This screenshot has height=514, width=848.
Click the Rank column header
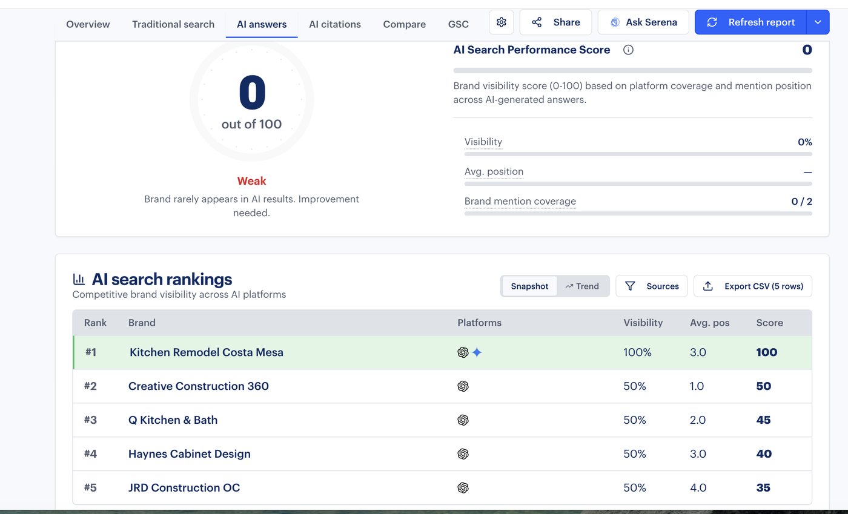point(95,323)
